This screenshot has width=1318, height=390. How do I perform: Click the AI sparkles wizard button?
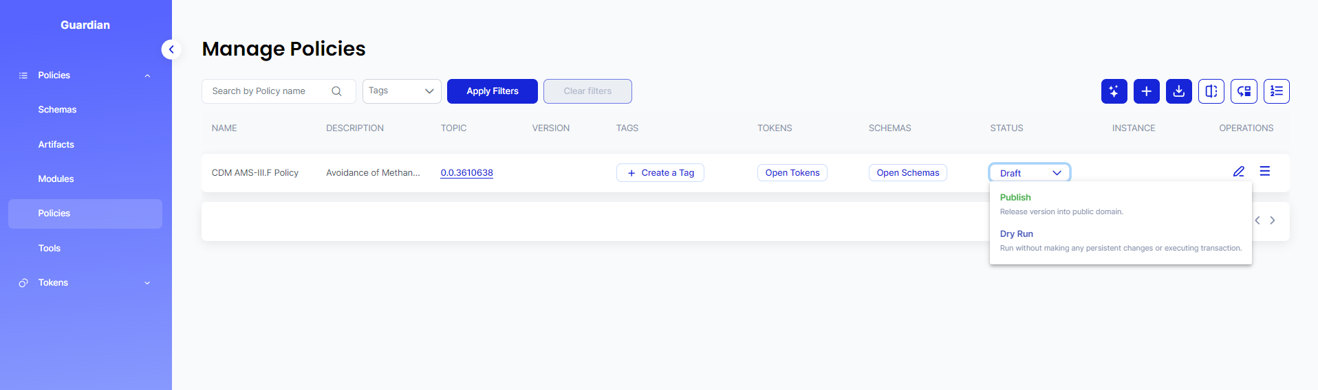[1114, 91]
